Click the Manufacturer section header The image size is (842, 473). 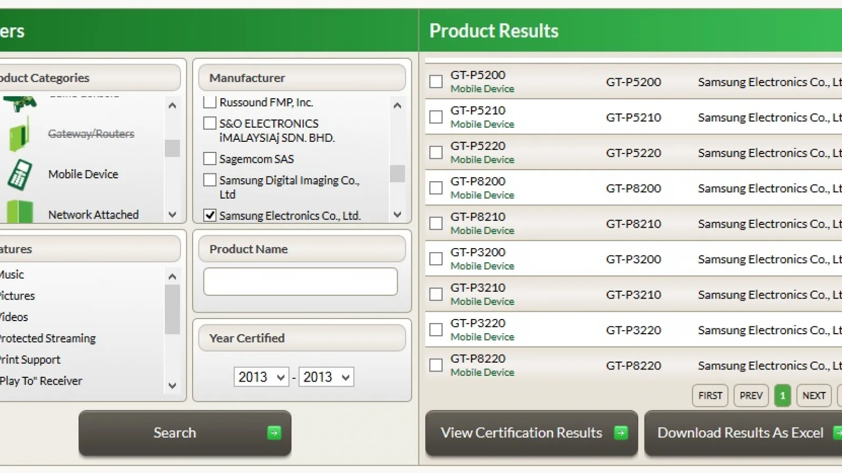[x=302, y=78]
